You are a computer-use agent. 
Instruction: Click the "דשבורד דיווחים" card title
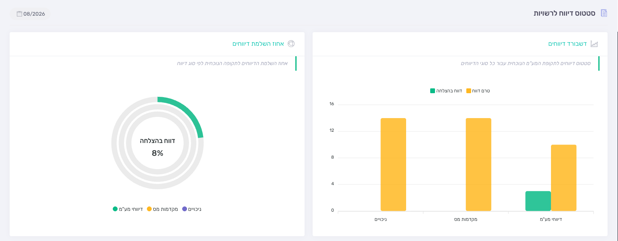567,44
